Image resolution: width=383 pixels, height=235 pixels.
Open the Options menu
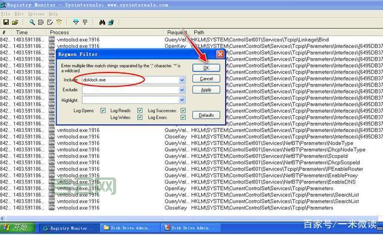click(x=36, y=14)
